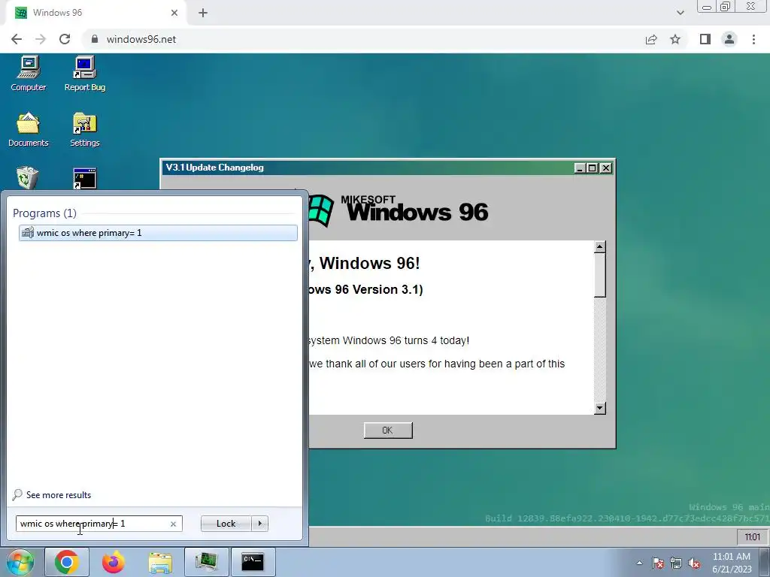Open the Chrome profile avatar

(729, 39)
